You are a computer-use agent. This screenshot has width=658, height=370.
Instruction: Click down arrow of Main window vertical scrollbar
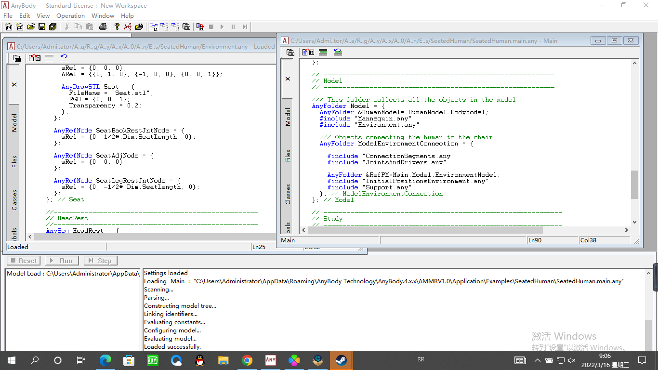click(634, 222)
